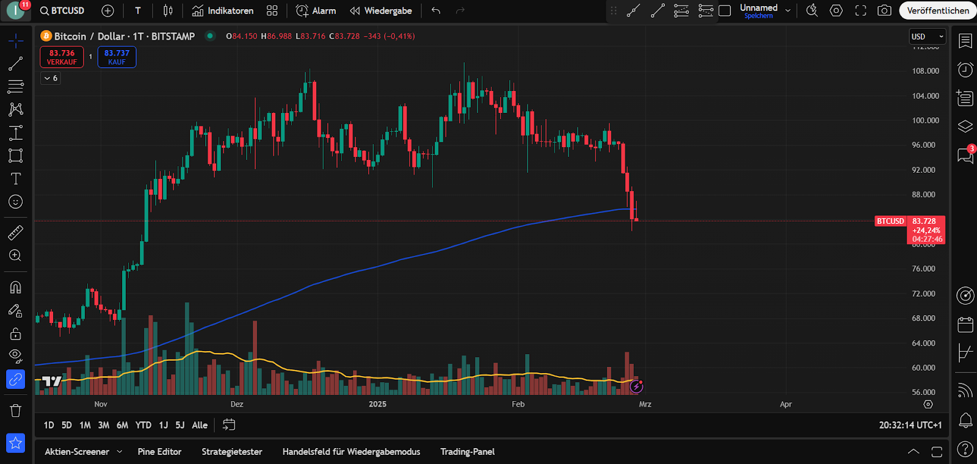The height and width of the screenshot is (464, 977).
Task: Toggle the highlighted drawing sync link icon
Action: point(16,380)
